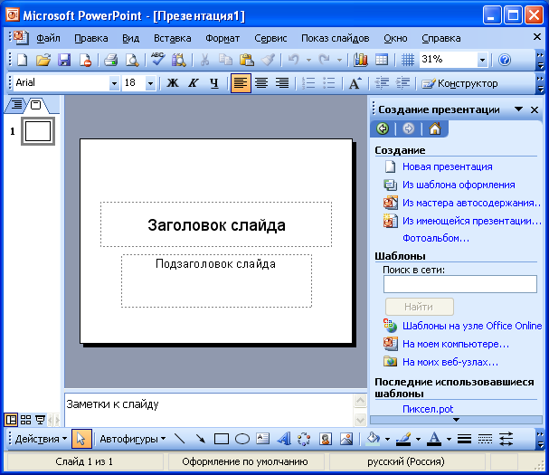Viewport: 549px width, 475px height.
Task: Draw a line with the line tool
Action: coord(180,439)
